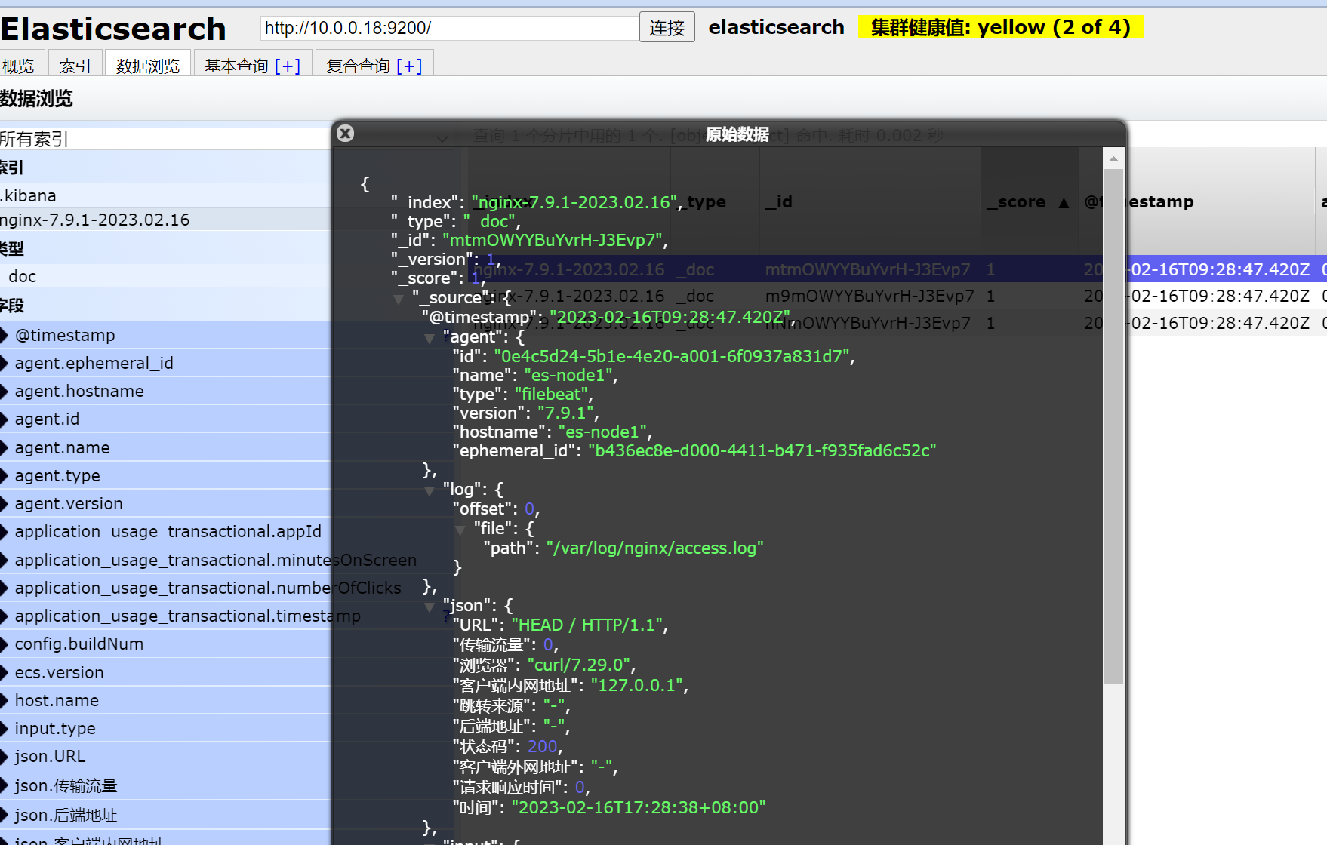The image size is (1327, 845).
Task: Expand the ecs.version field arrow
Action: [5, 672]
